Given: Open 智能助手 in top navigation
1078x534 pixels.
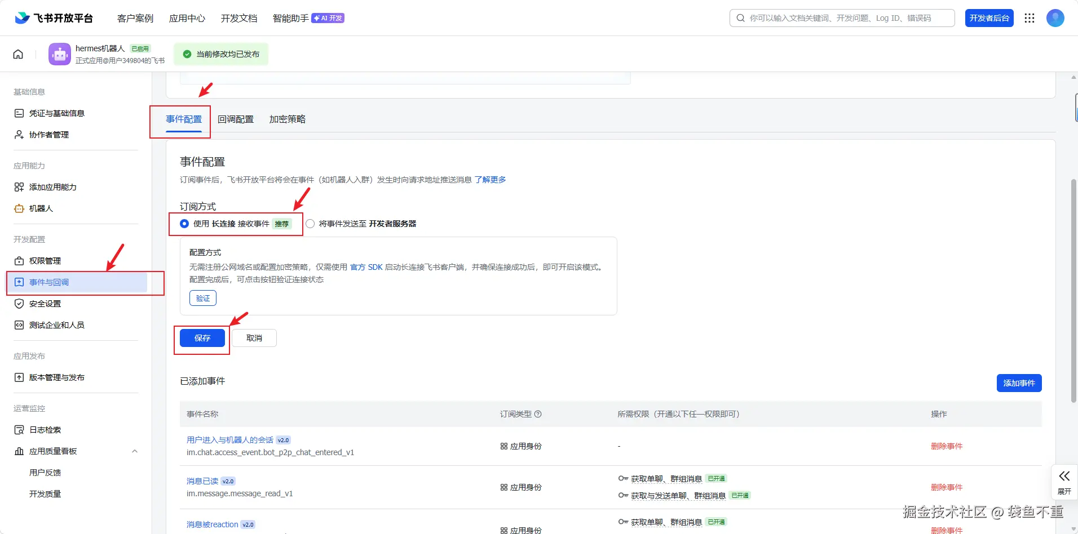Looking at the screenshot, I should pyautogui.click(x=291, y=18).
